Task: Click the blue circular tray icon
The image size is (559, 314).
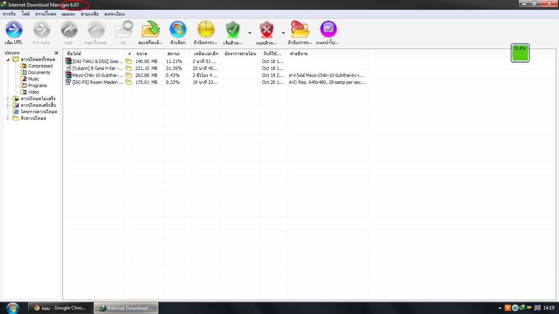Action: point(515,308)
